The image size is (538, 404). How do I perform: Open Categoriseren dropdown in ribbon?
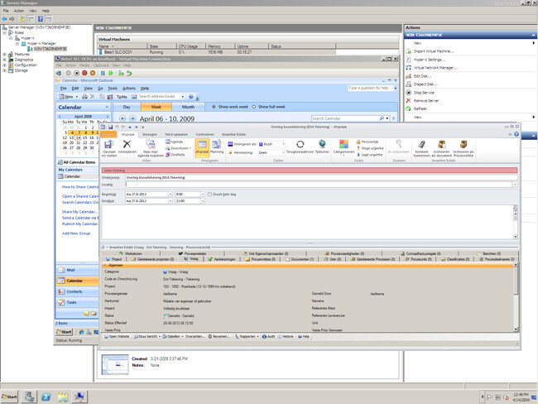(343, 147)
